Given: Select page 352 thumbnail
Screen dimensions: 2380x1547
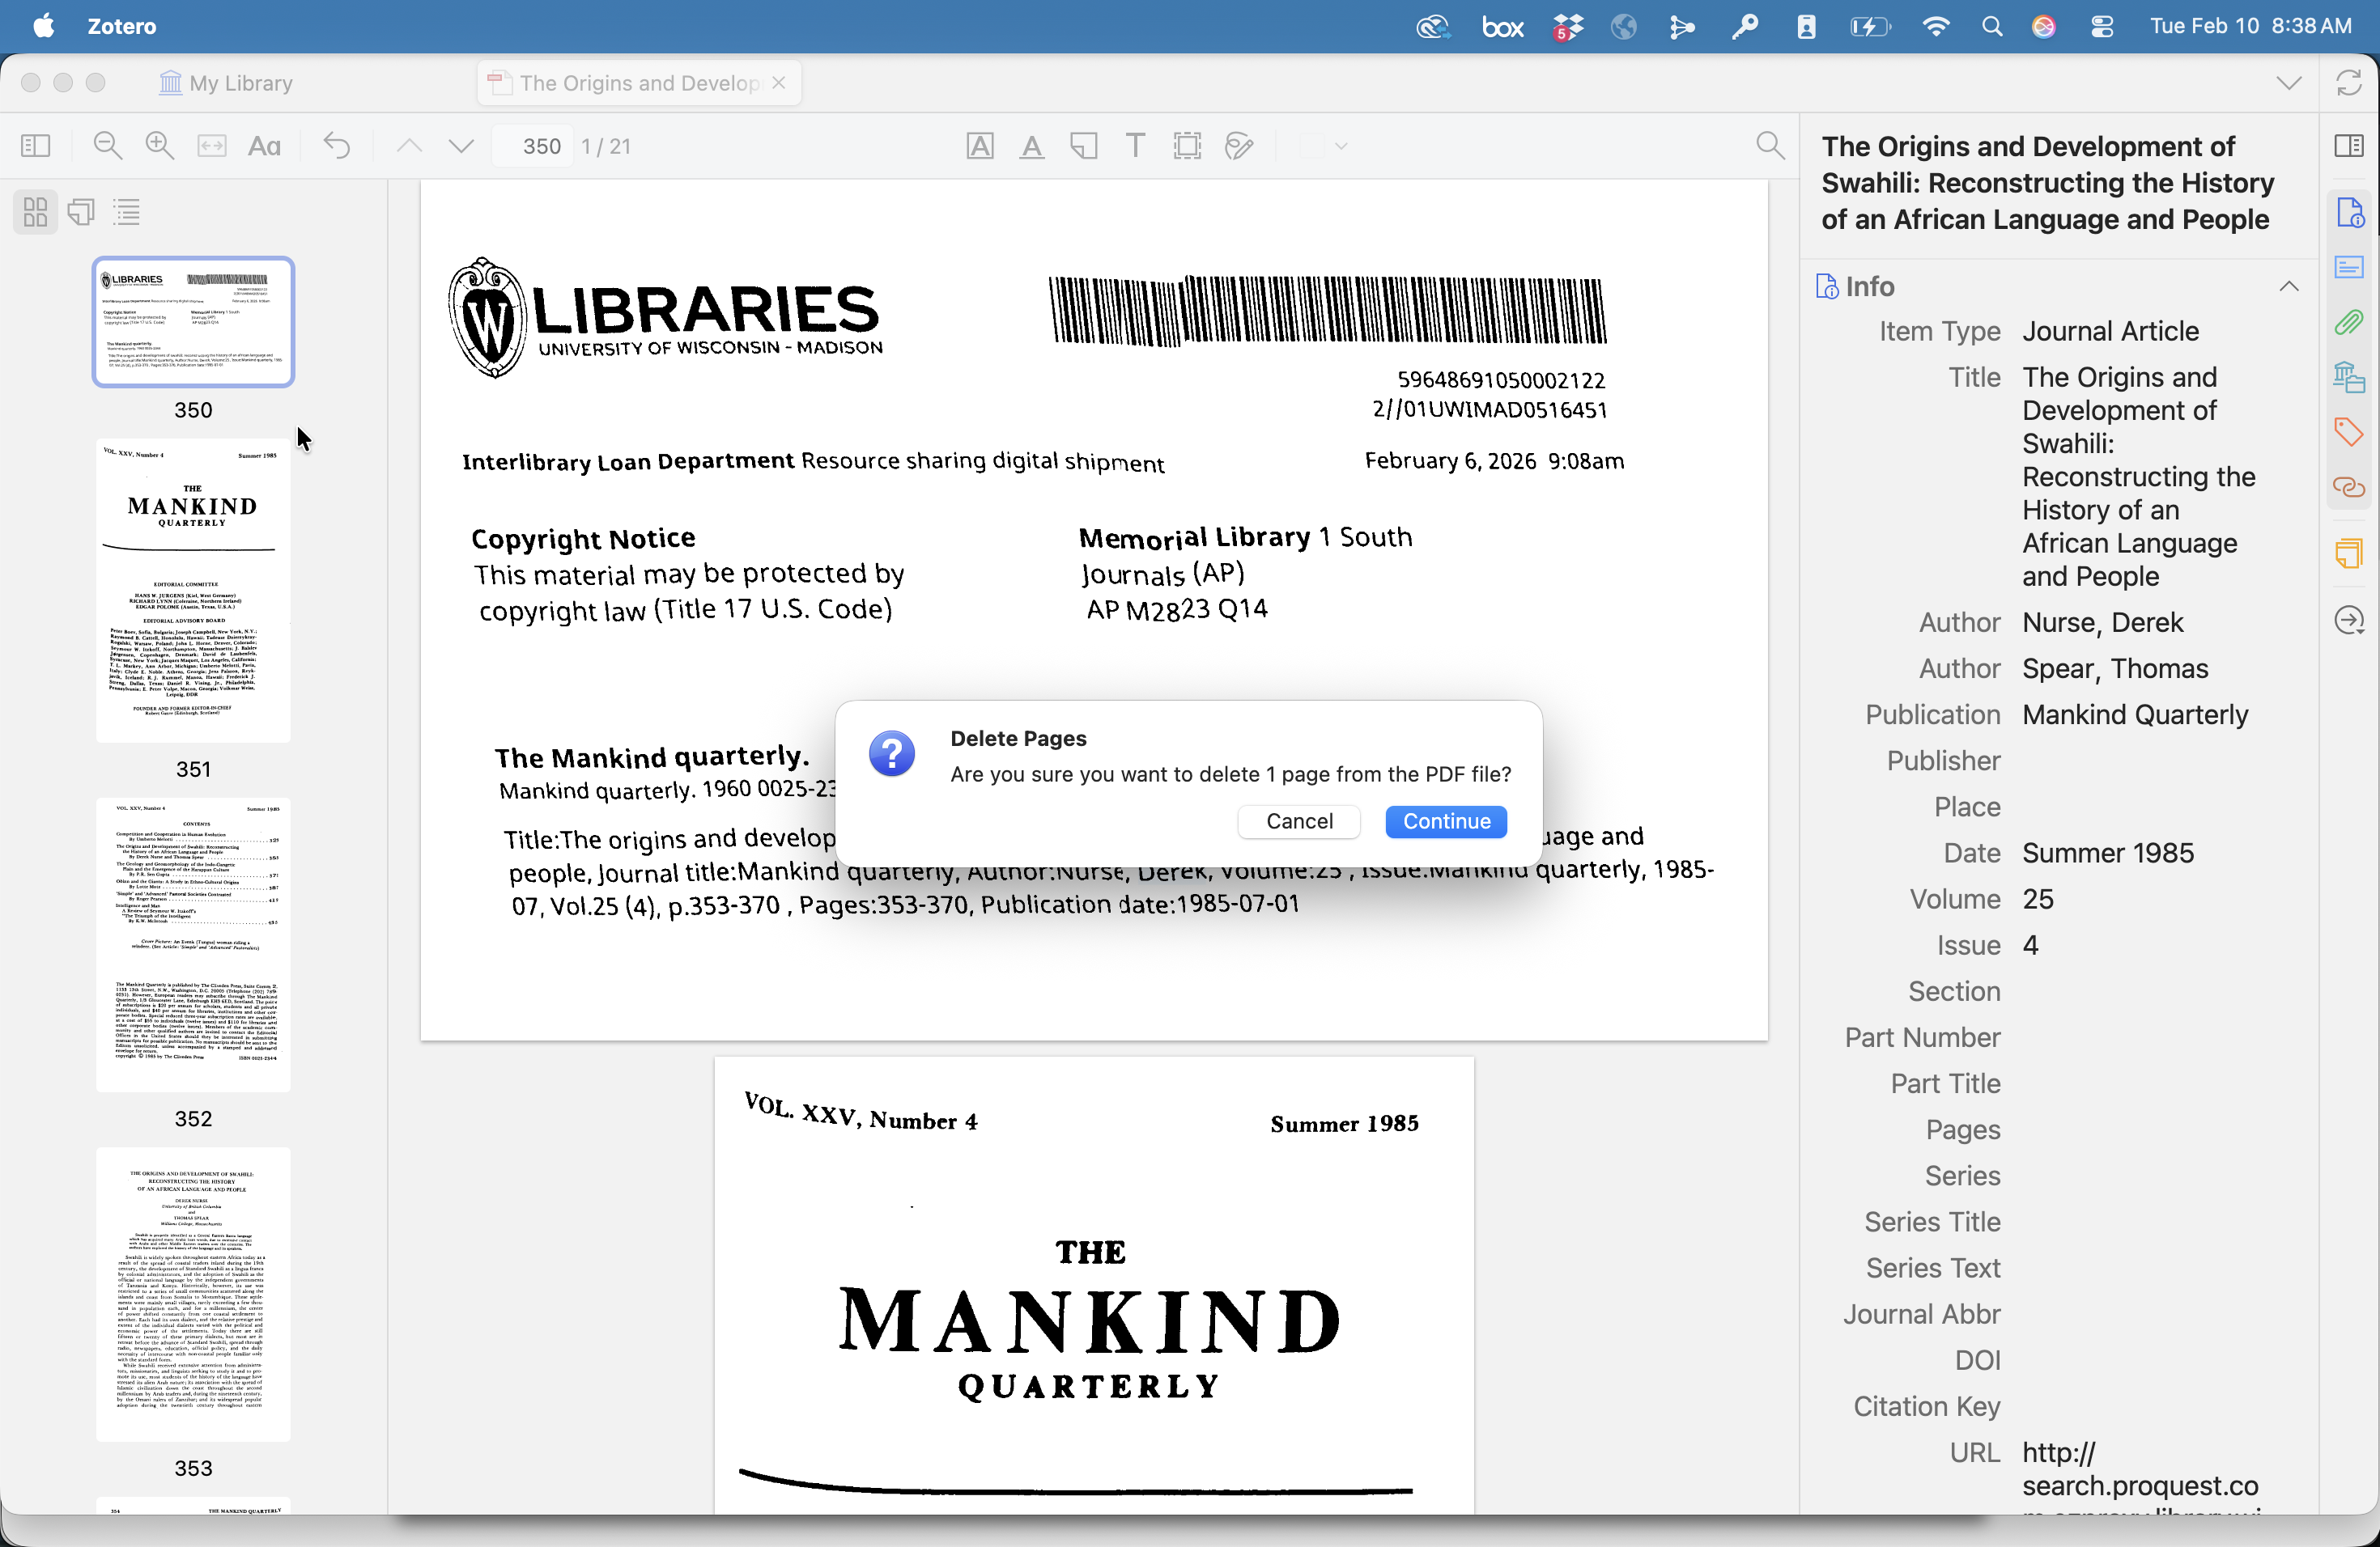Looking at the screenshot, I should pyautogui.click(x=193, y=943).
